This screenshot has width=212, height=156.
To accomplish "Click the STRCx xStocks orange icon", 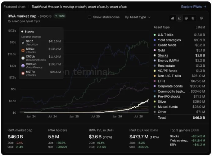I will tap(23, 50).
